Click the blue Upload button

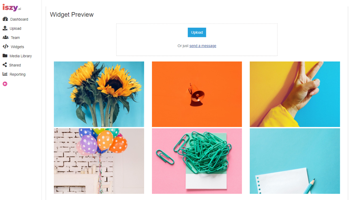tap(197, 32)
